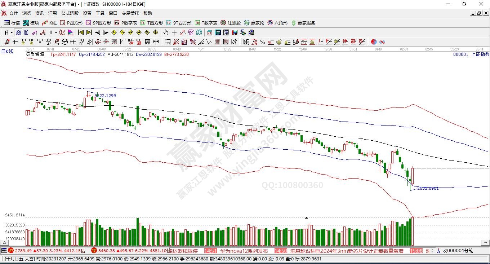Toggle the T数字表 number table mode

coord(206,23)
